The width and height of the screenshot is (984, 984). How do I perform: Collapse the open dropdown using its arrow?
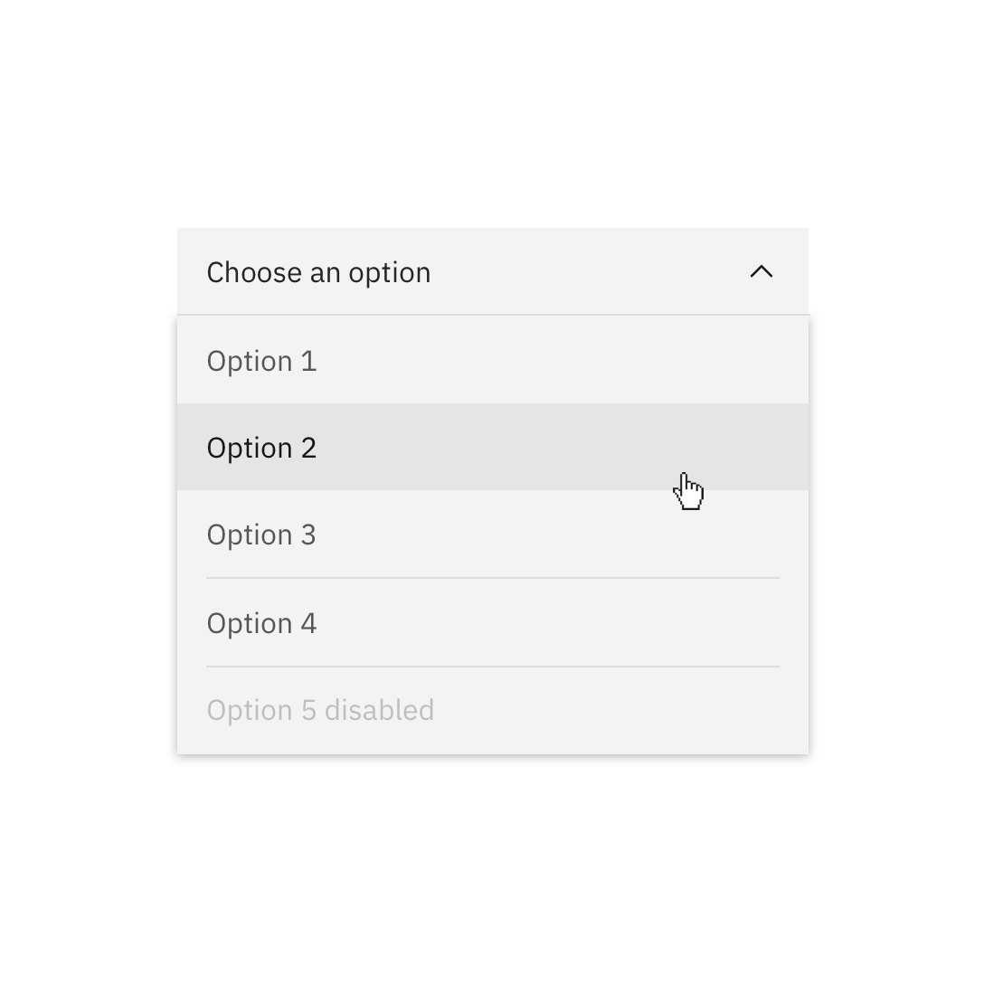(x=761, y=271)
